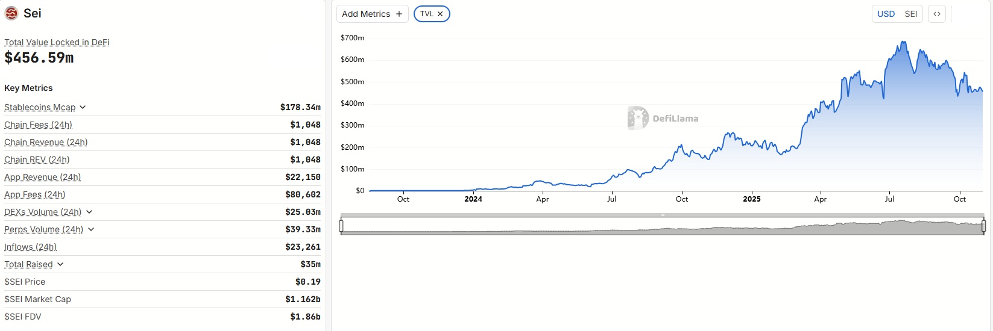This screenshot has height=331, width=993.
Task: Click the $SEI Price label
Action: [x=25, y=282]
